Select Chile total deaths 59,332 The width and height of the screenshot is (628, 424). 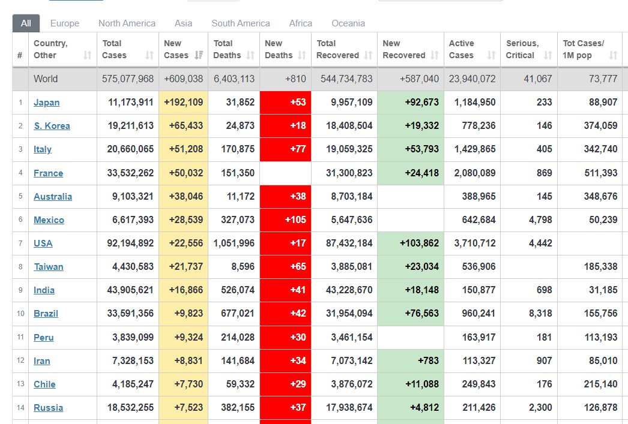(x=240, y=384)
